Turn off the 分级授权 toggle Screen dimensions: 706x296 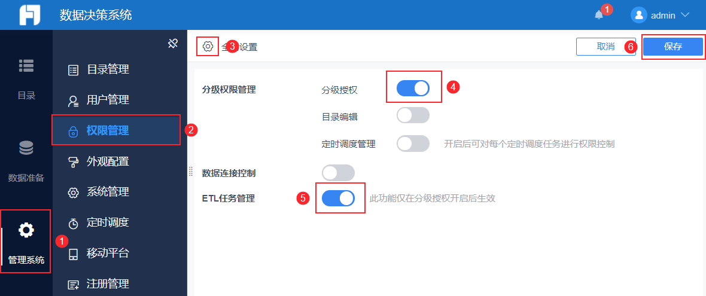click(x=413, y=88)
